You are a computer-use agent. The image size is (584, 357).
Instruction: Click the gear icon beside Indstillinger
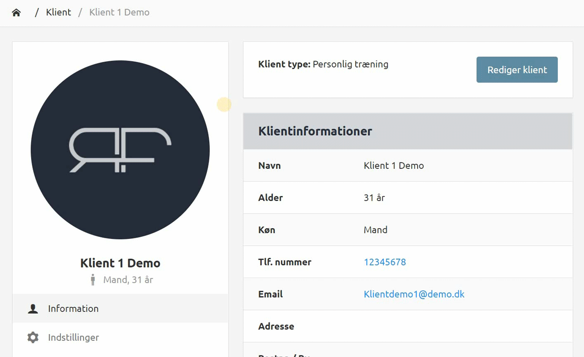[x=33, y=338]
